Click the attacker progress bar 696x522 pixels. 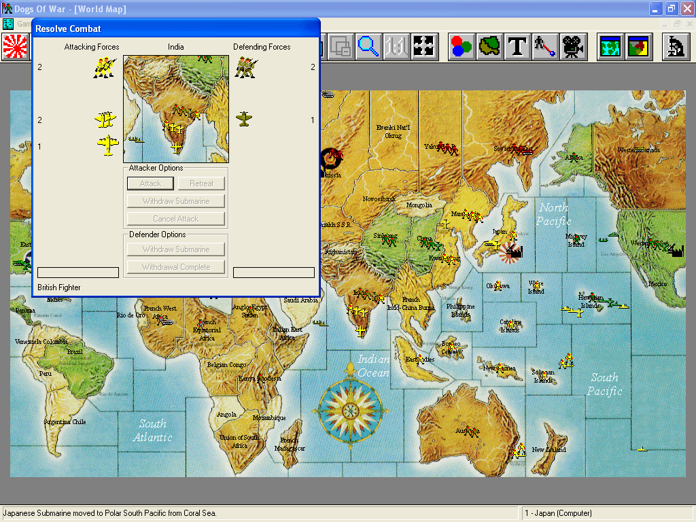click(78, 273)
